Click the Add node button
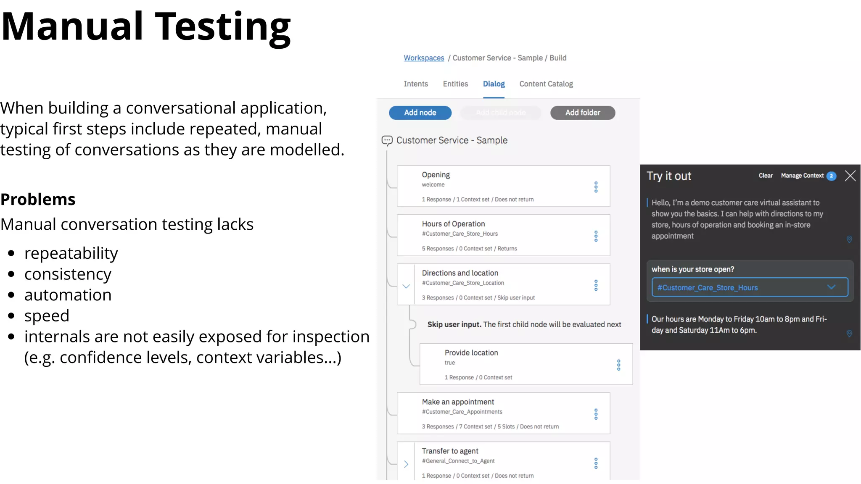Viewport: 861px width, 484px height. click(x=420, y=113)
